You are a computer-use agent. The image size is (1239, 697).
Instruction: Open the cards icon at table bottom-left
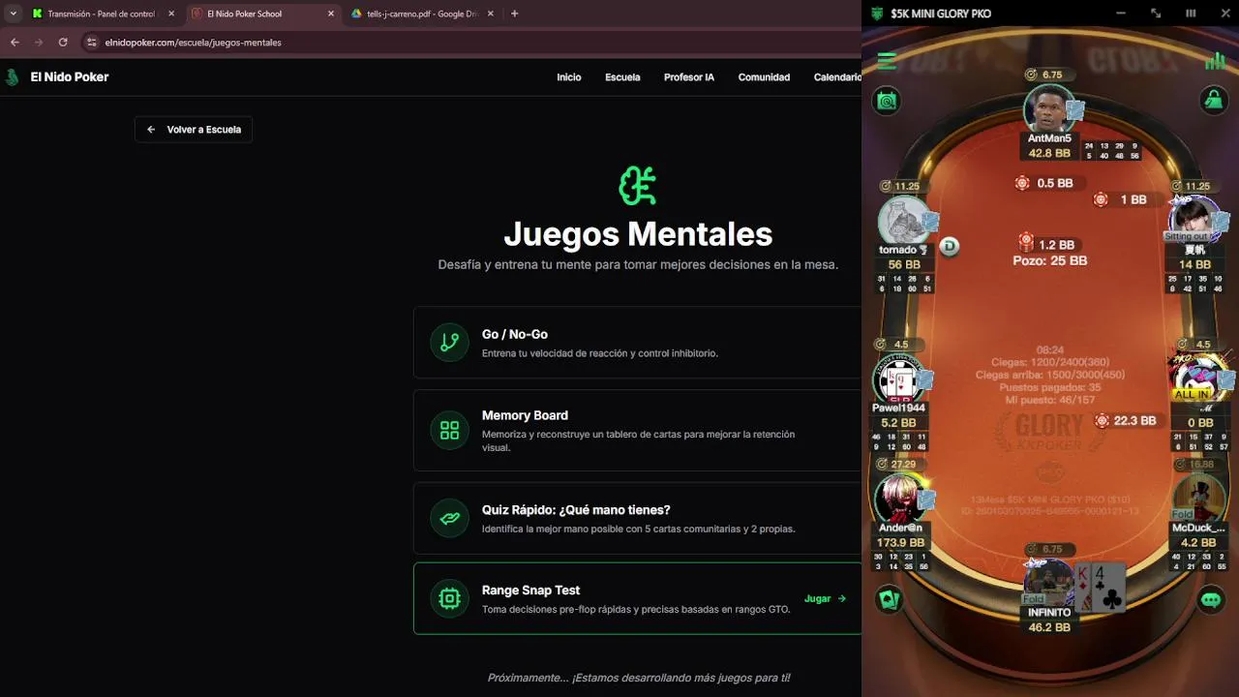coord(888,599)
